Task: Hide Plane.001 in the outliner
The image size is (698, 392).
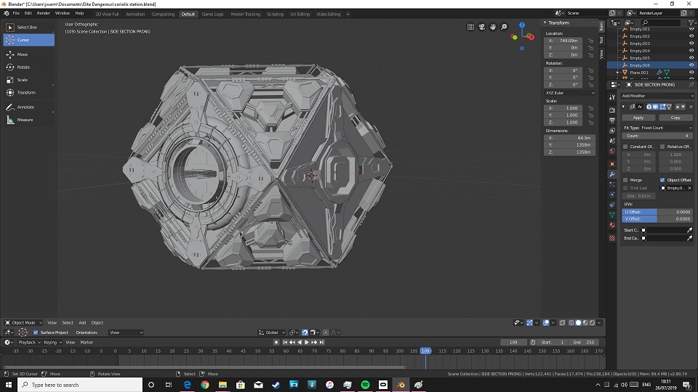Action: pos(691,73)
